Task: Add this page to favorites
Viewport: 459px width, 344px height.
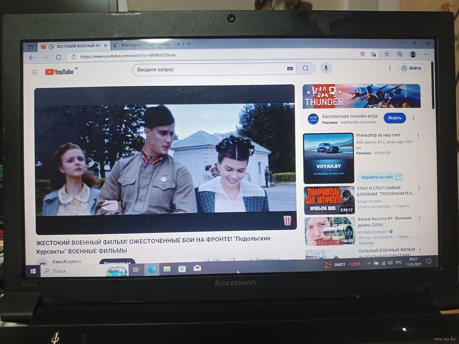Action: click(373, 54)
